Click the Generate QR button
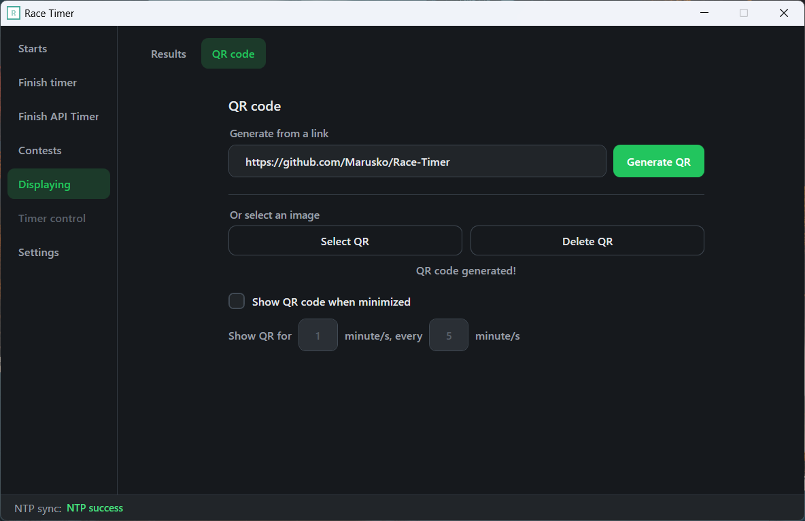This screenshot has width=805, height=521. point(658,162)
